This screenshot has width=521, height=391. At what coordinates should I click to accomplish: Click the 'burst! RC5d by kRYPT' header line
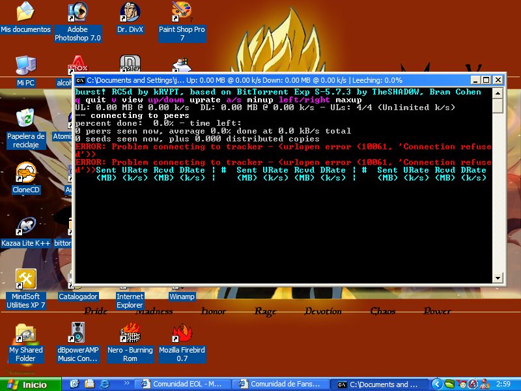278,92
